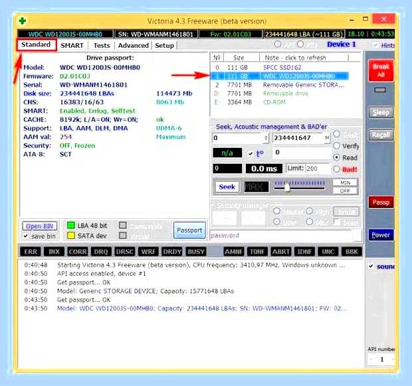Click the Sleep button
The width and height of the screenshot is (412, 386).
[x=381, y=113]
